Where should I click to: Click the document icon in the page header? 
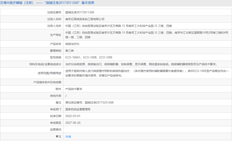click(2, 3)
